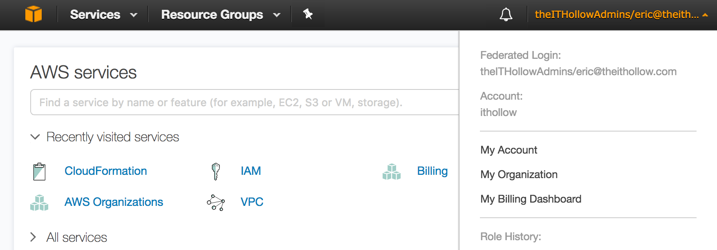Open the notifications bell
Viewport: 717px width, 250px height.
pos(506,15)
